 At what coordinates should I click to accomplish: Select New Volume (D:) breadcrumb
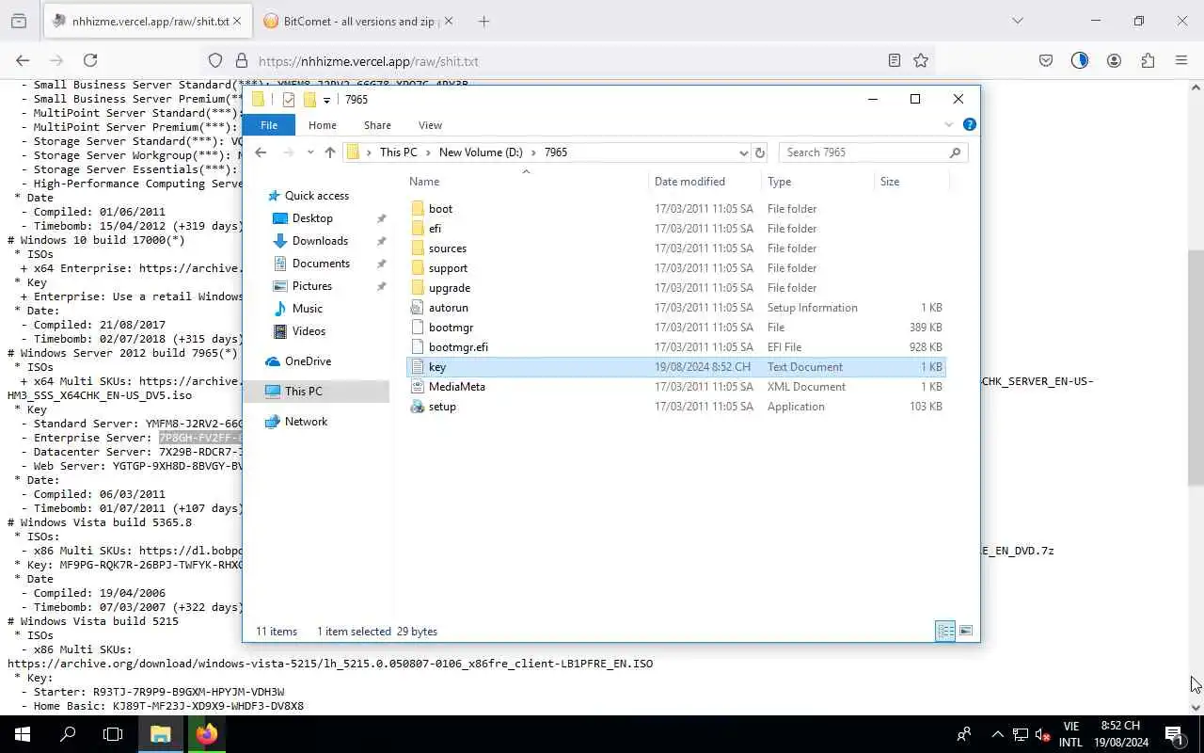coord(481,152)
